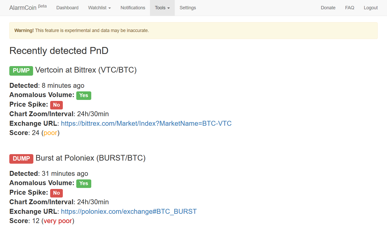Image resolution: width=387 pixels, height=229 pixels.
Task: Click the 'very poor' score rating text
Action: (58, 221)
